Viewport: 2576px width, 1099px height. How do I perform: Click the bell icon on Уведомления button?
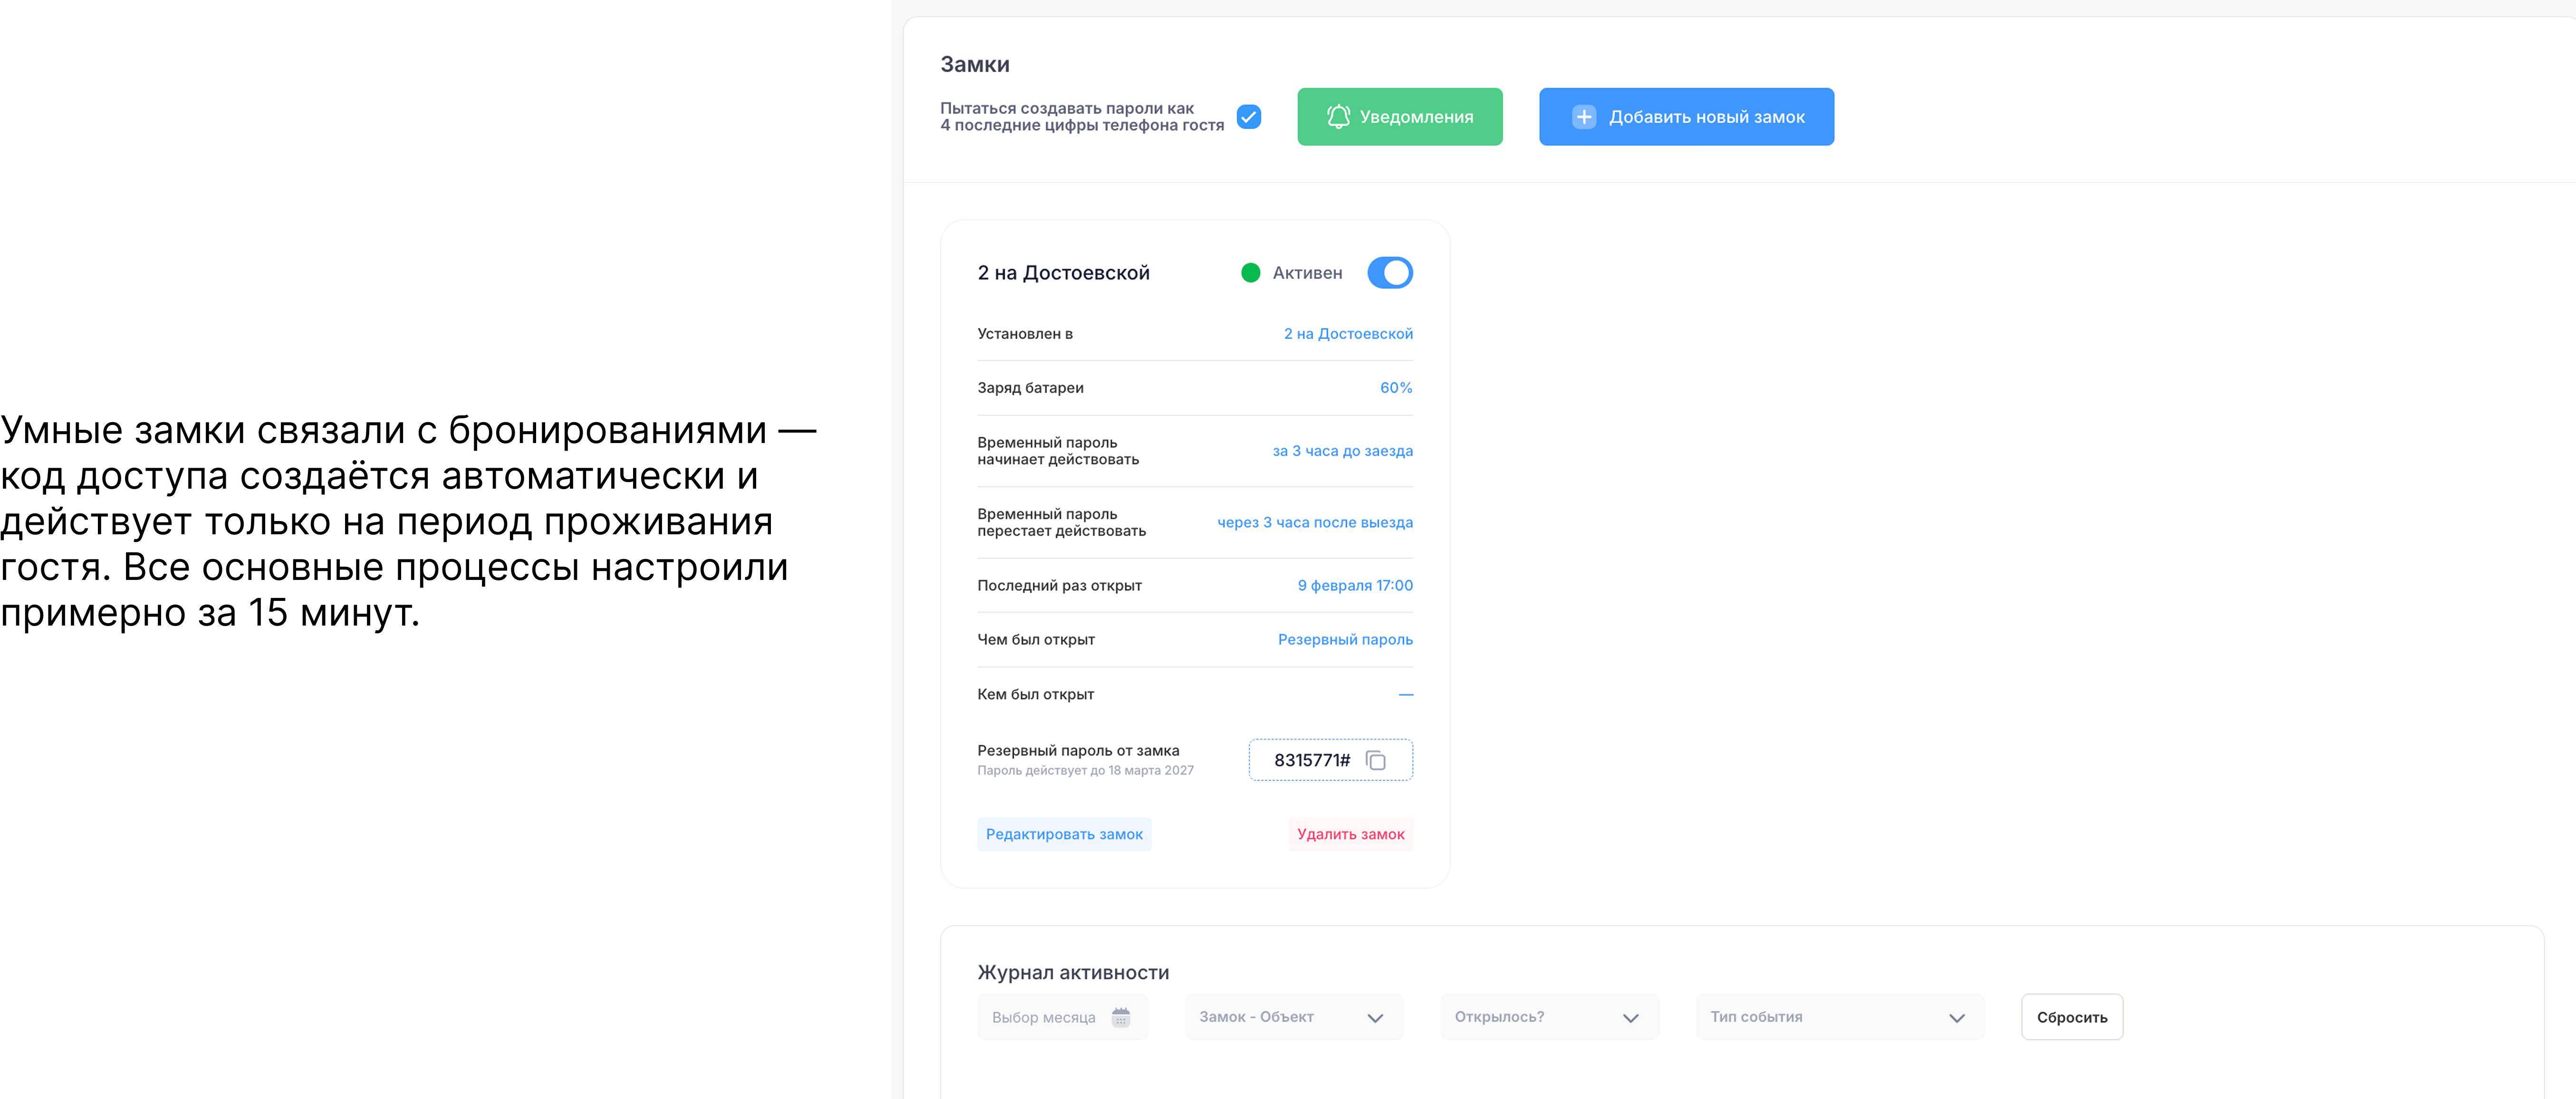pyautogui.click(x=1338, y=117)
